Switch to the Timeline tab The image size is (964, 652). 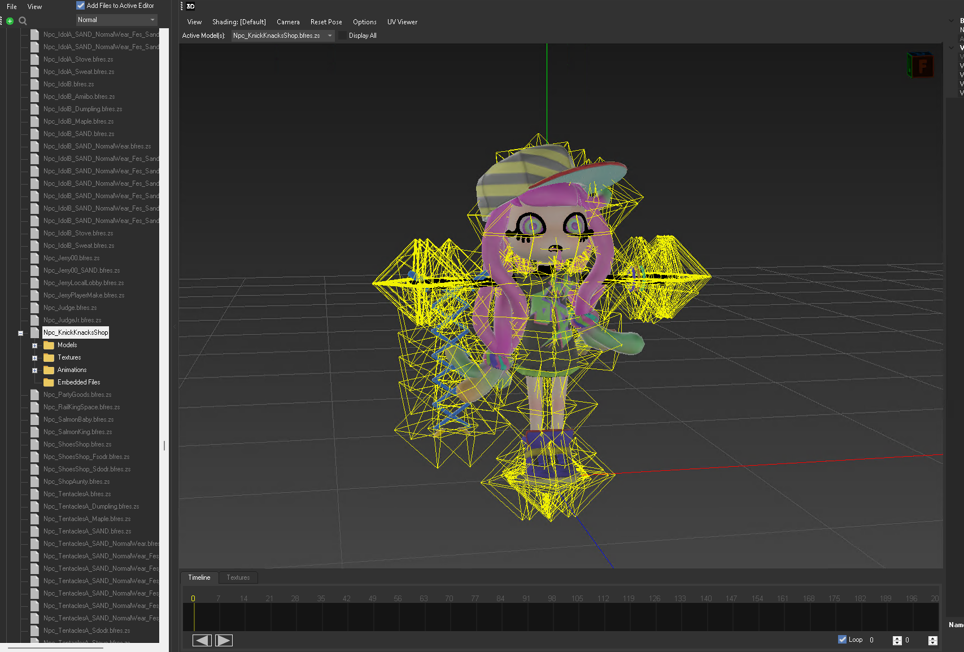click(199, 577)
